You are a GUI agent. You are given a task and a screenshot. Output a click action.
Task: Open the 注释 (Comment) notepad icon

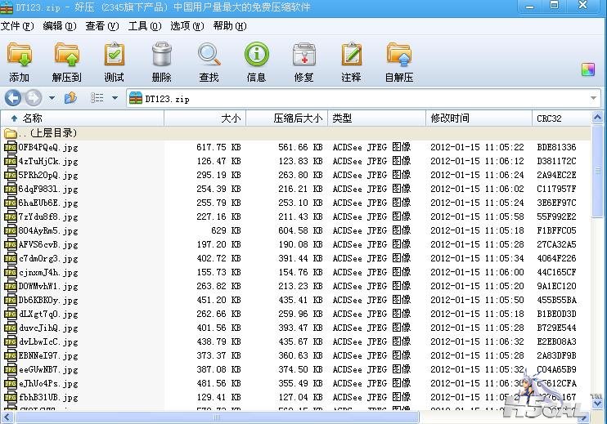pos(351,55)
